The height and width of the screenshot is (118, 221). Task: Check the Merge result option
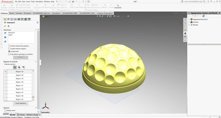point(10,110)
